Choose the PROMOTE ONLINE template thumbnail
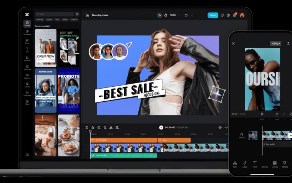This screenshot has height=183, width=292. [x=69, y=91]
